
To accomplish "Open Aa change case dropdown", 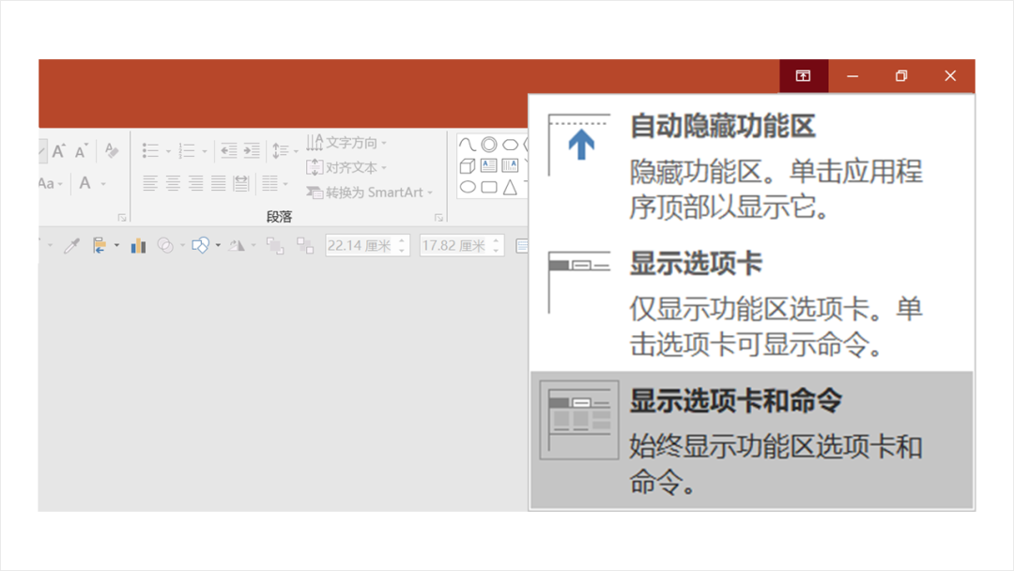I will 51,184.
